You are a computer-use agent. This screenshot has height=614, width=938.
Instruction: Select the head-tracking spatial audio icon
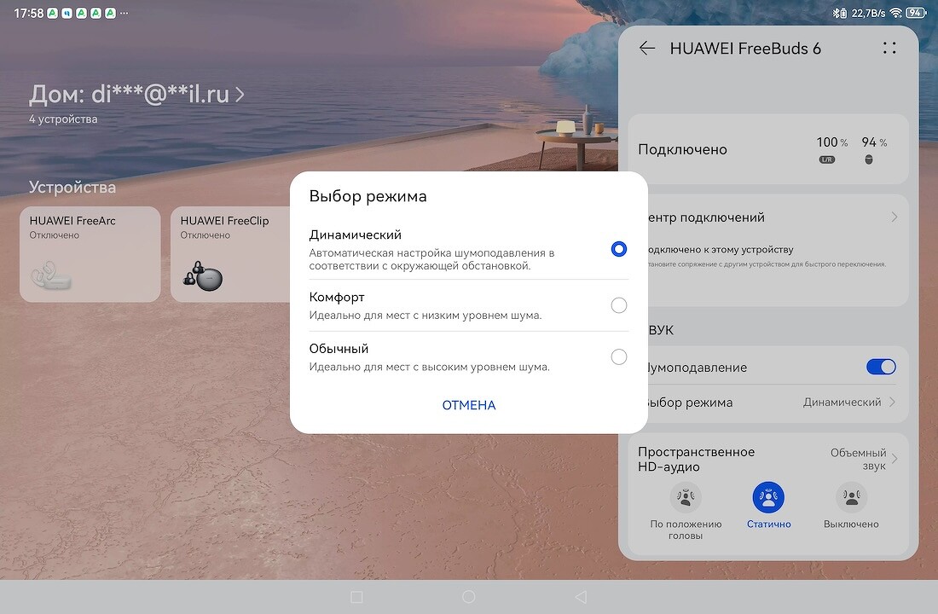(x=686, y=496)
